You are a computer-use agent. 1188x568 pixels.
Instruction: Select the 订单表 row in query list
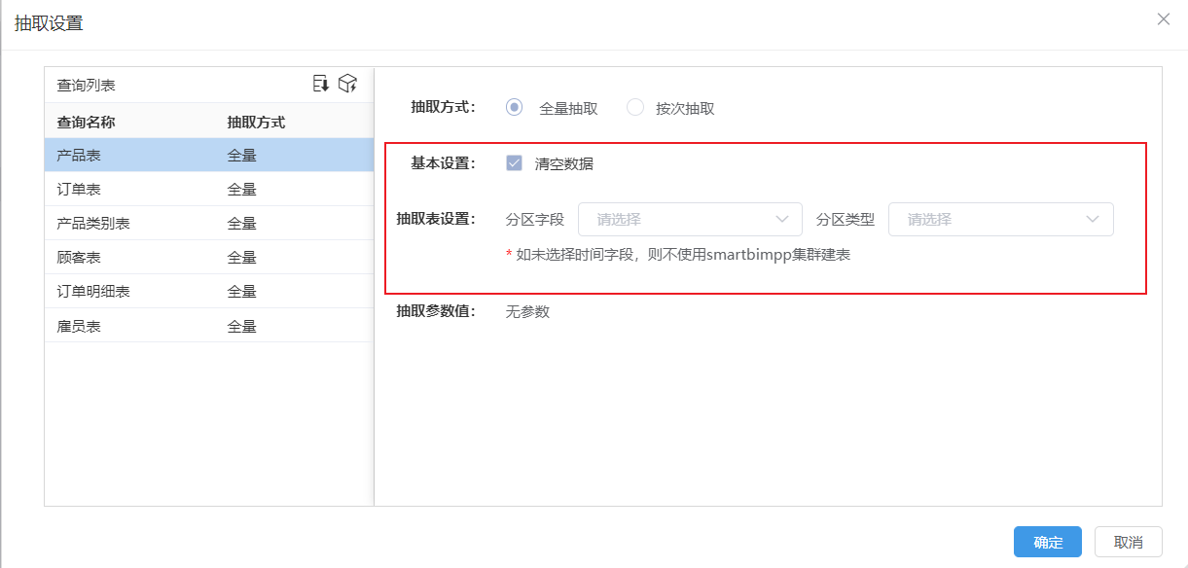[209, 189]
